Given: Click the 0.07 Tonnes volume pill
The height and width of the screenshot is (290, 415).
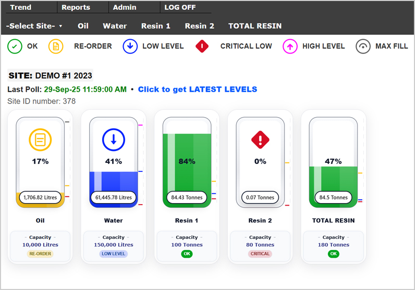Looking at the screenshot, I should coord(260,197).
